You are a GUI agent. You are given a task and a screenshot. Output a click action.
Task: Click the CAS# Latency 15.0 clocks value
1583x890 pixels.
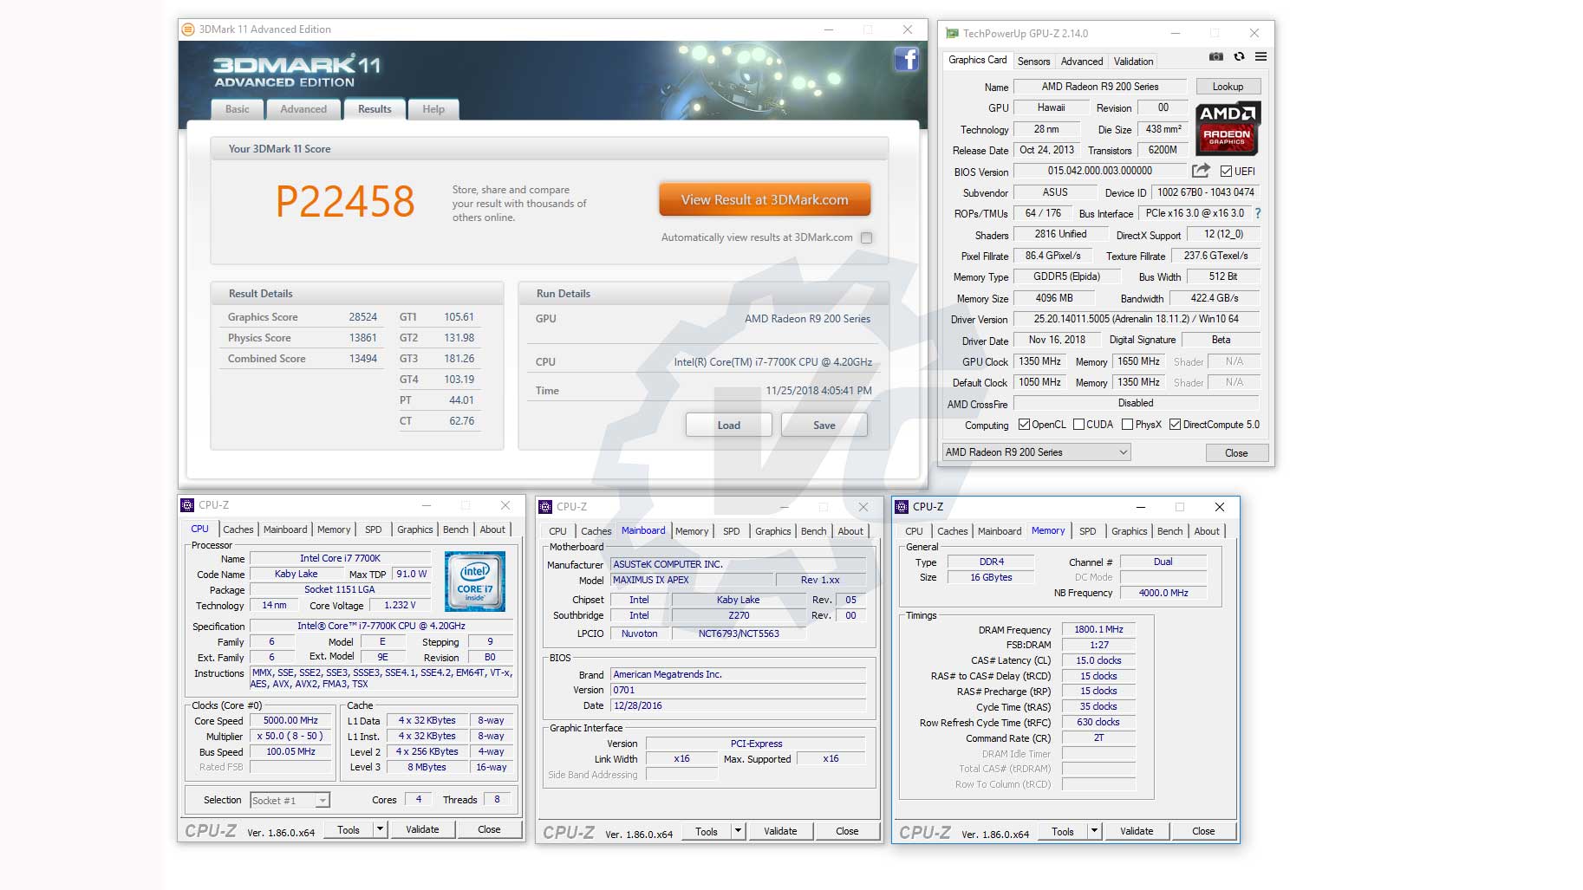[x=1098, y=660]
